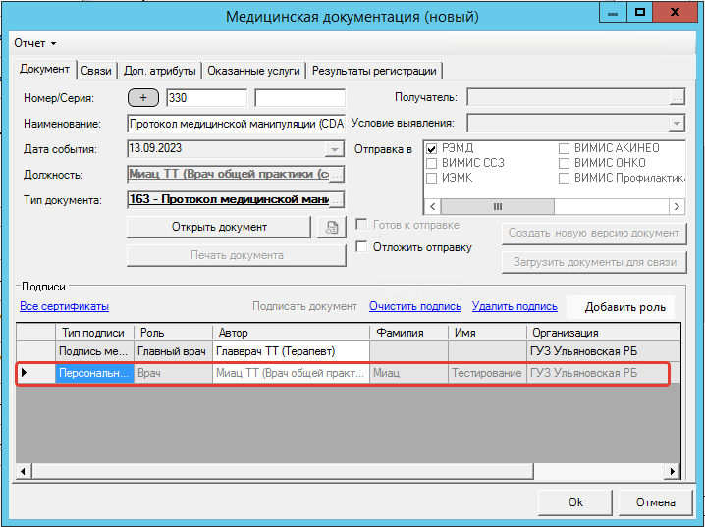Toggle the РЭМД checkbox
This screenshot has width=705, height=527.
tap(432, 149)
